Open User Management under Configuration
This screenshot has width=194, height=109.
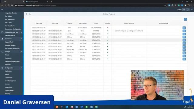coord(11,81)
